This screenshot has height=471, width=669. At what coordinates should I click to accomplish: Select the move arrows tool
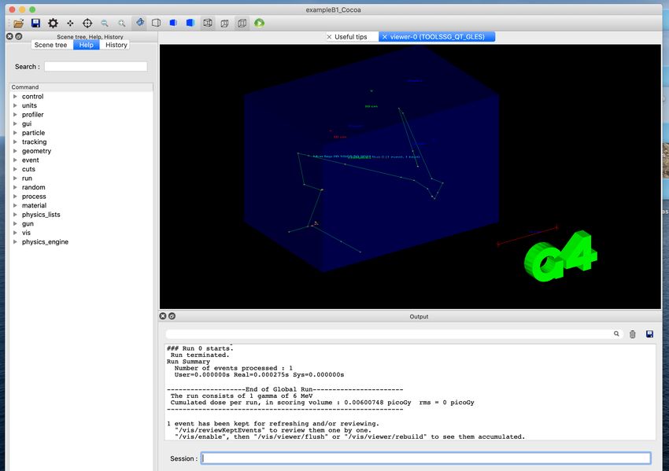coord(70,23)
